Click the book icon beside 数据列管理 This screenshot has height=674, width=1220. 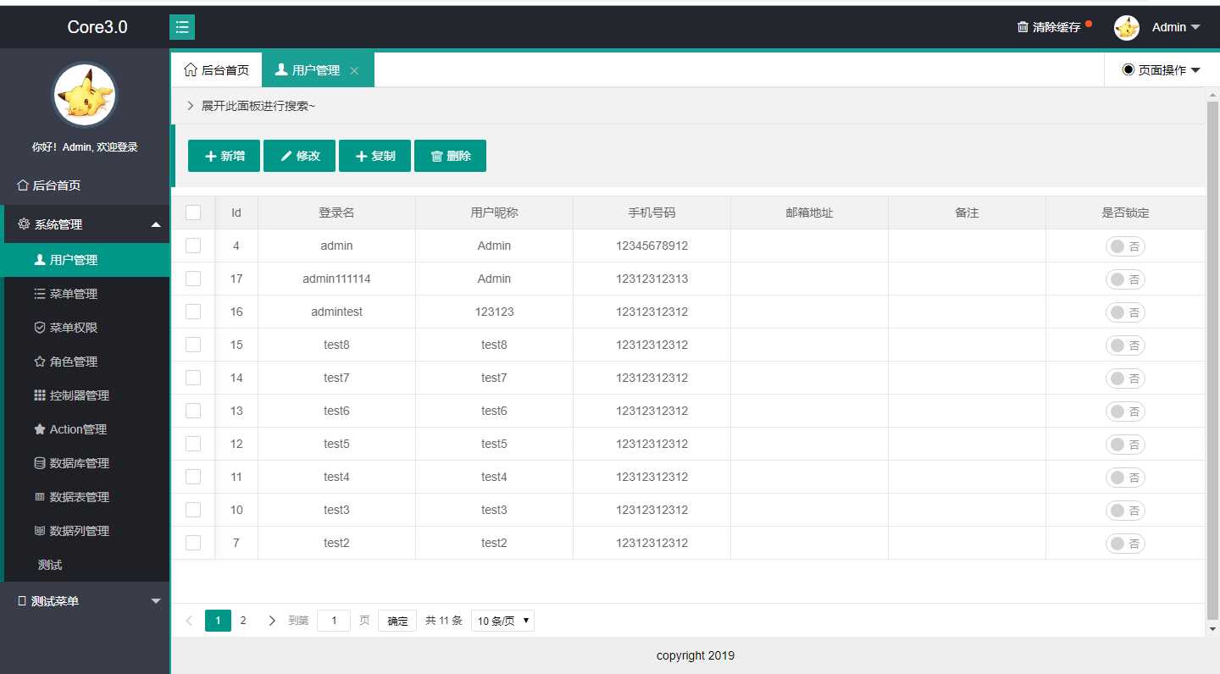pyautogui.click(x=40, y=531)
